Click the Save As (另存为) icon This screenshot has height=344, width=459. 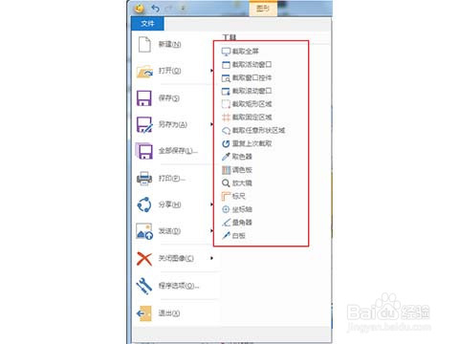[144, 124]
